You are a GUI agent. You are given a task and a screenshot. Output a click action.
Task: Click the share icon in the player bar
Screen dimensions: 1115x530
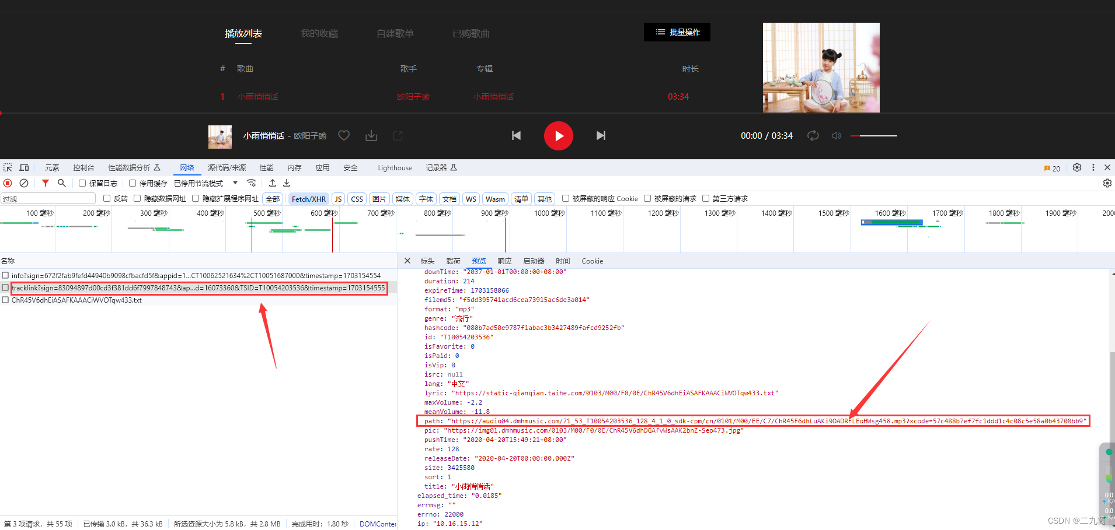398,136
